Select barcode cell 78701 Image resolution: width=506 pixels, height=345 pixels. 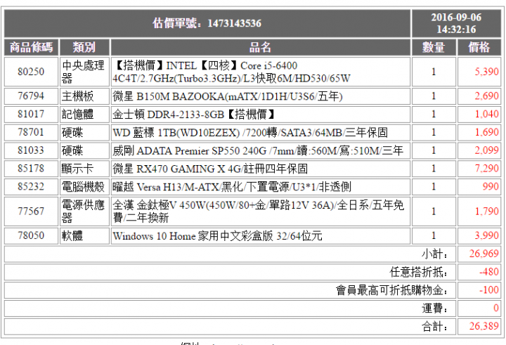31,132
